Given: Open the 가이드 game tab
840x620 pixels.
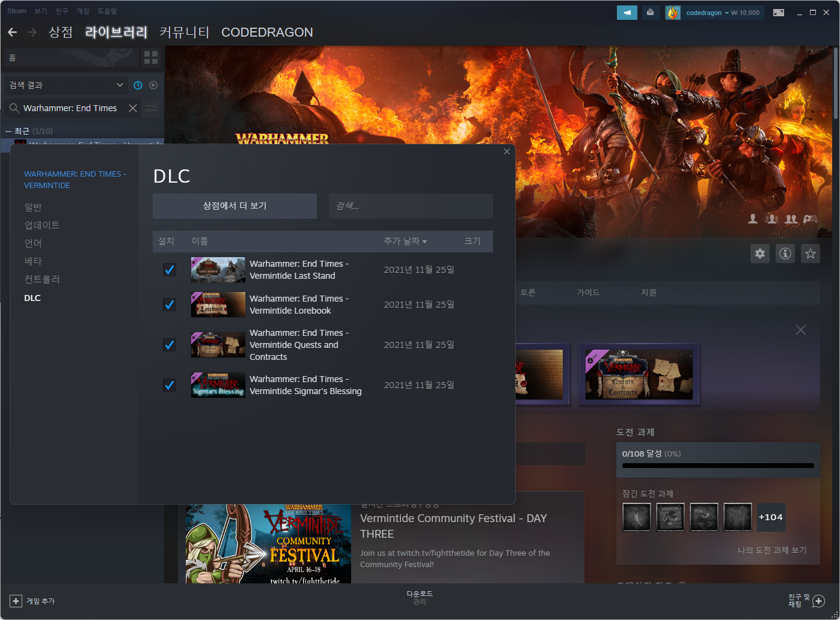Looking at the screenshot, I should [589, 293].
